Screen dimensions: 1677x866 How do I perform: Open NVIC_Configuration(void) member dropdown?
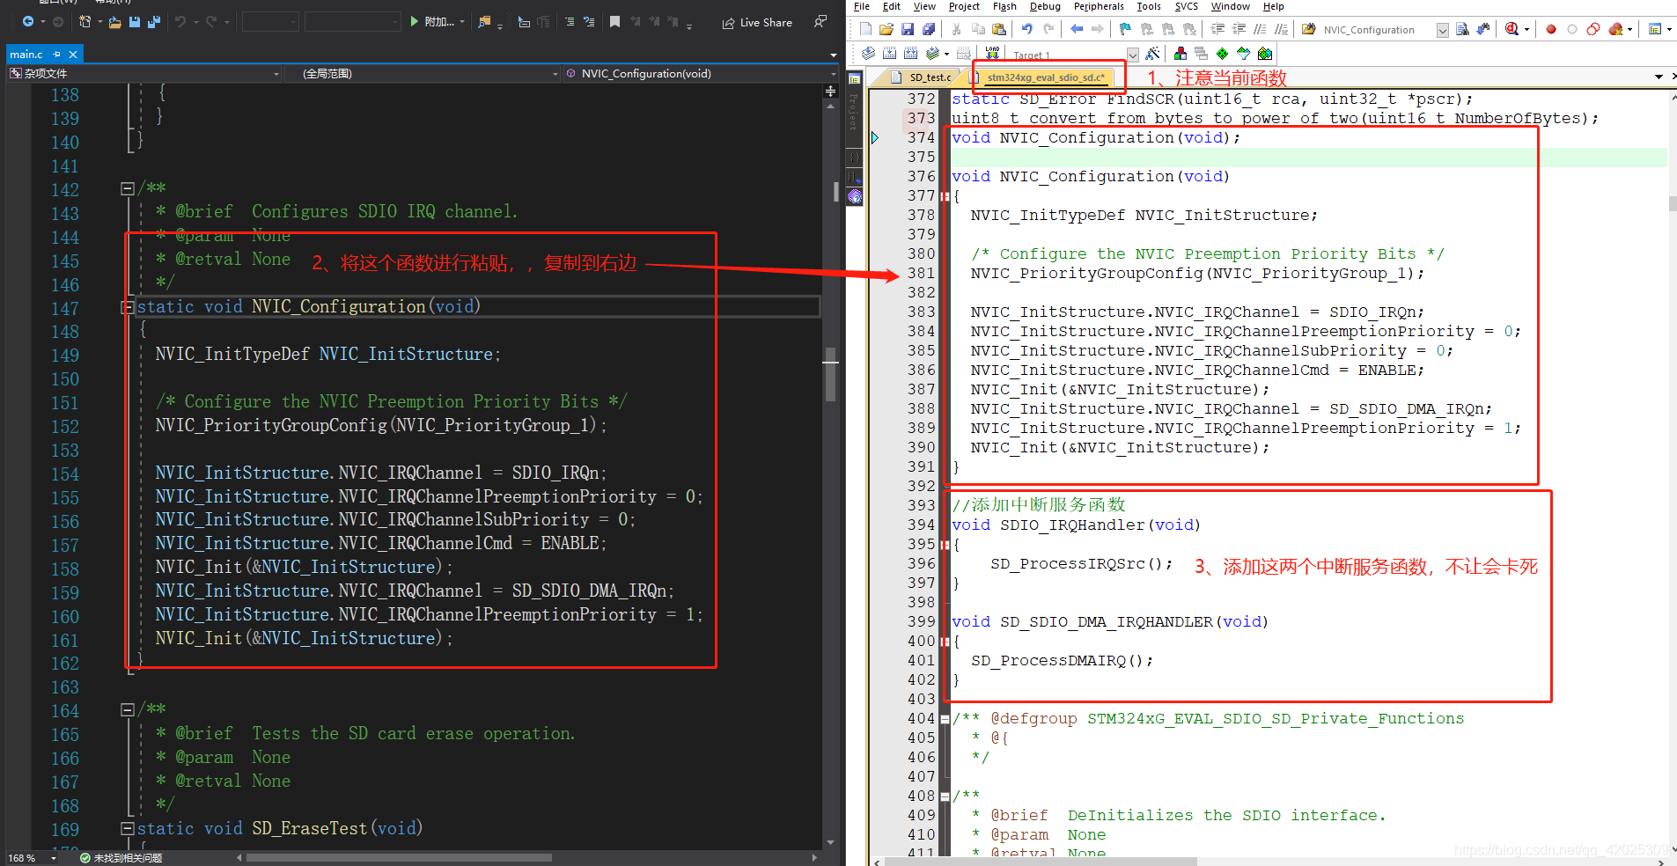click(x=833, y=74)
